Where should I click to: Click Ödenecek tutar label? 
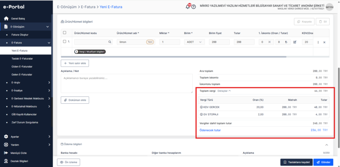(210, 130)
